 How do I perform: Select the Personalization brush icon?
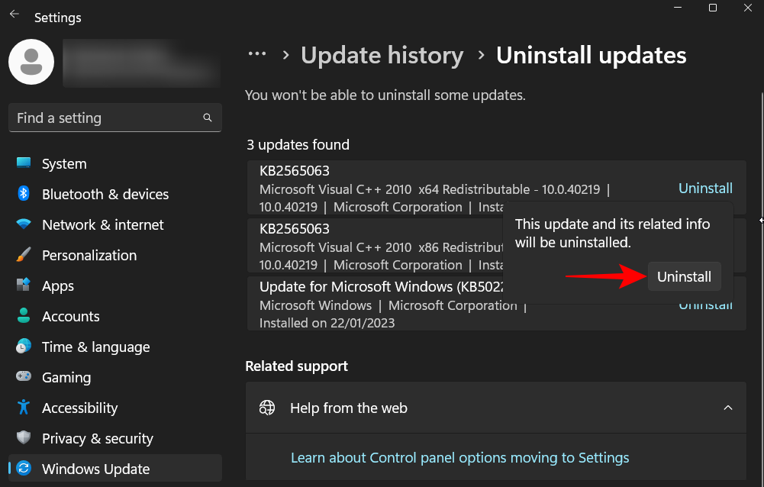[24, 255]
